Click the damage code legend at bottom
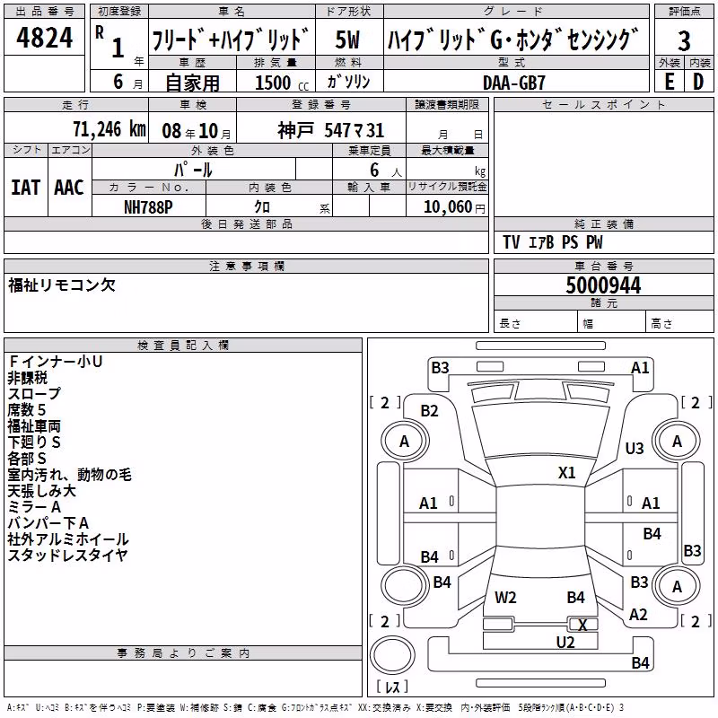 [316, 708]
